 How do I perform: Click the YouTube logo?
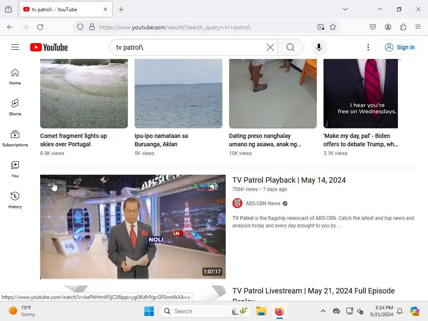click(x=49, y=47)
